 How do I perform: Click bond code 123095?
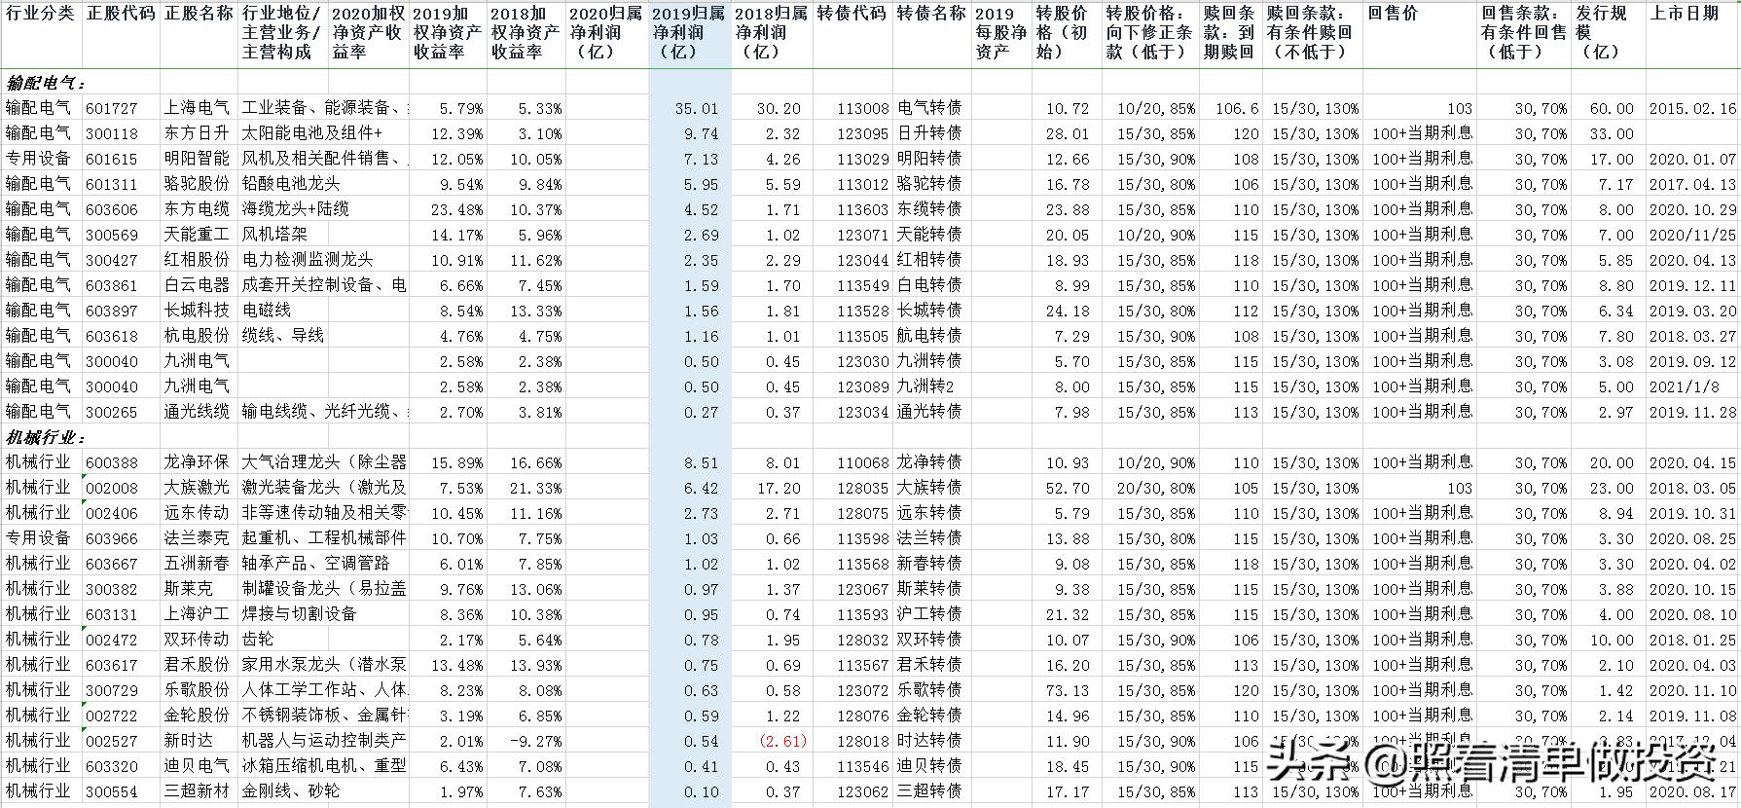(x=863, y=134)
